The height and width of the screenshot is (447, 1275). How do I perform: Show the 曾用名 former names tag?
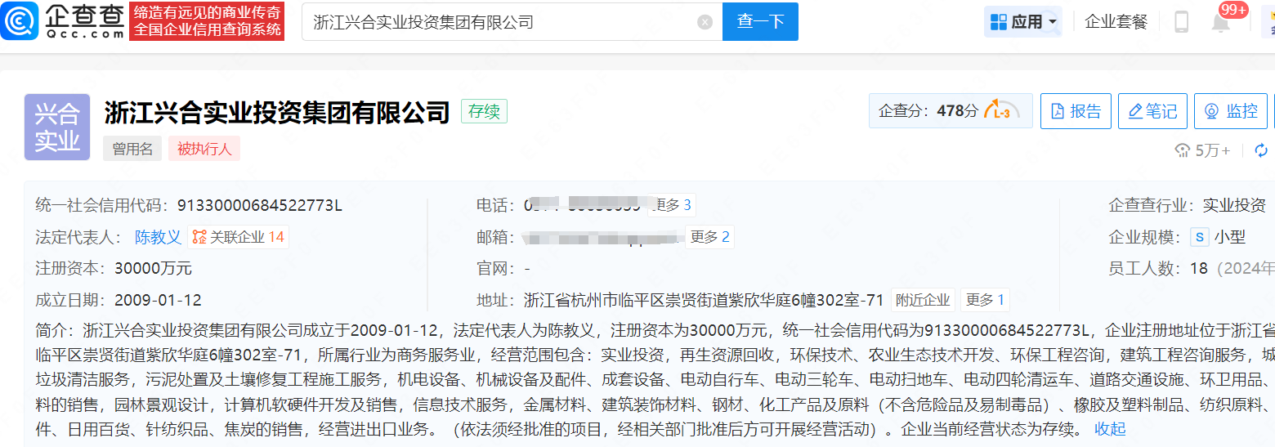[x=132, y=149]
